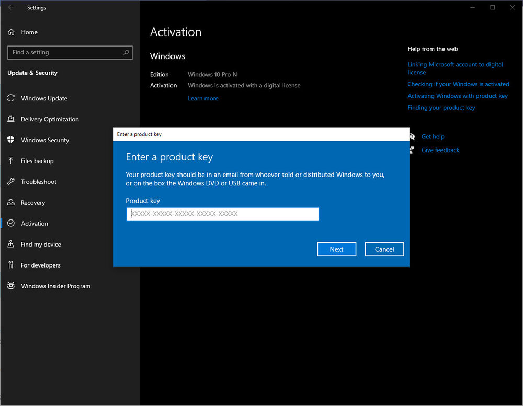Image resolution: width=523 pixels, height=406 pixels.
Task: Click the Troubleshoot wrench icon
Action: [x=11, y=181]
